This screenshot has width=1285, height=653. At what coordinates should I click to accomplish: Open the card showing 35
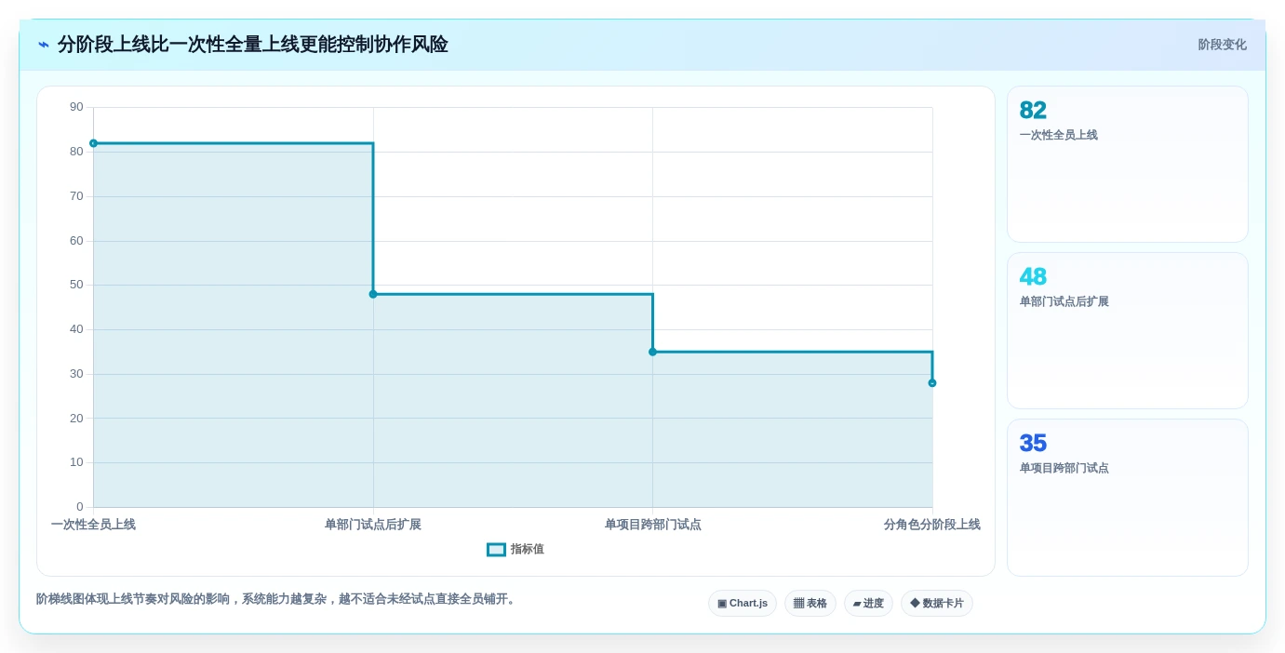click(x=1127, y=498)
